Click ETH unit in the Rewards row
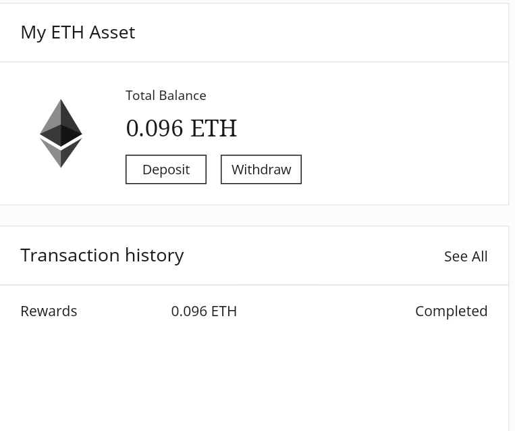The image size is (515, 431). 224,311
